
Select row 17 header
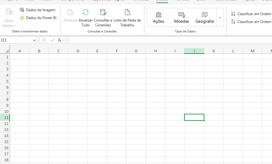tap(5, 154)
